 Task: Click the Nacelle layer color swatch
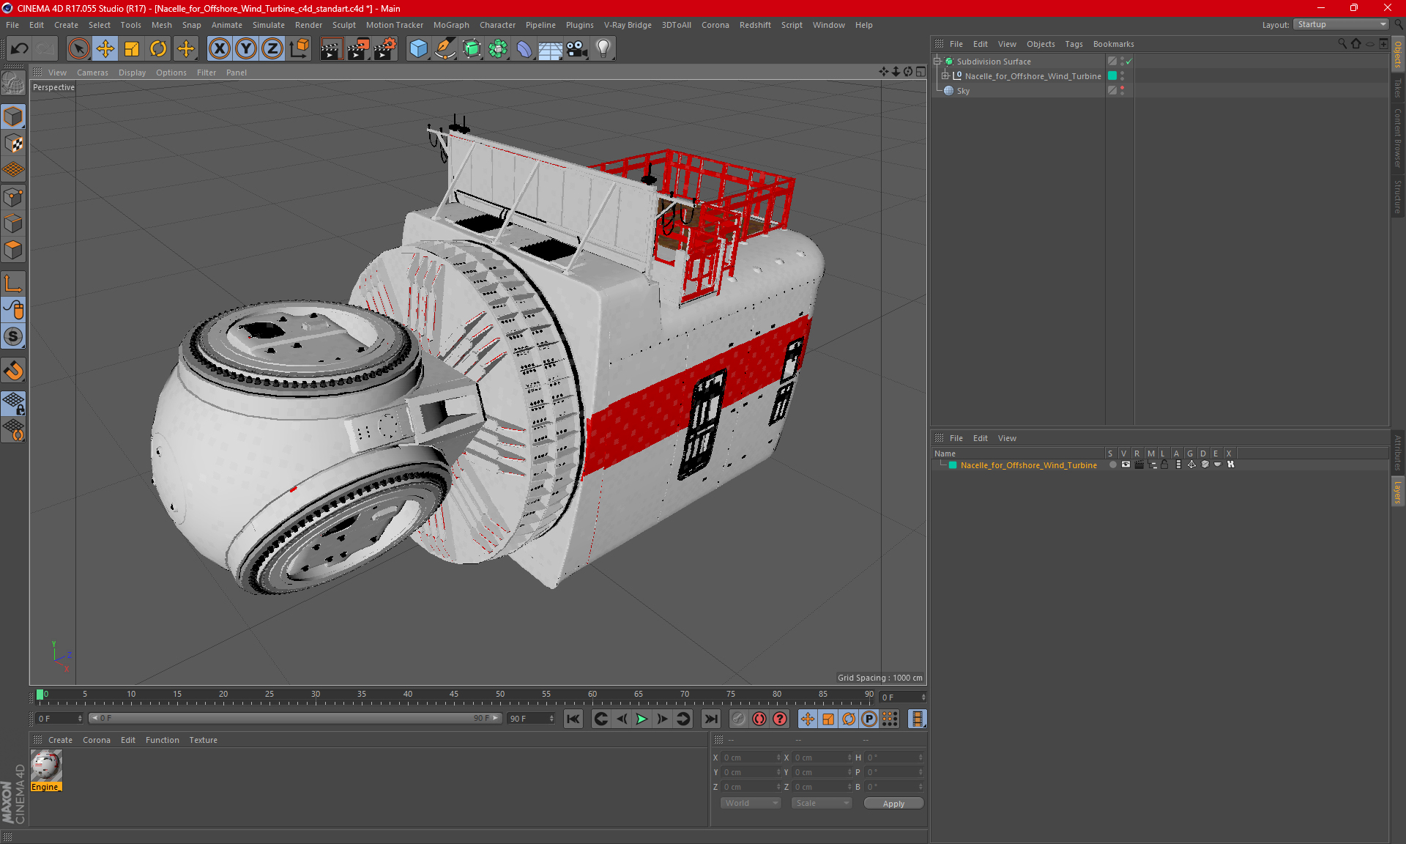[953, 465]
